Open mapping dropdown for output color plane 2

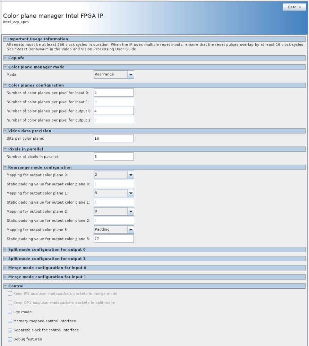tap(114, 212)
